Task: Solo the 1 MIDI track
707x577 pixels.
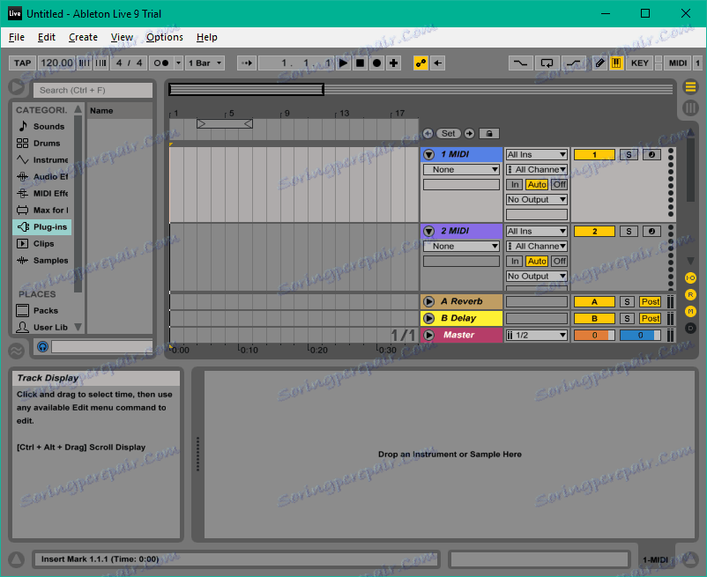Action: (629, 154)
